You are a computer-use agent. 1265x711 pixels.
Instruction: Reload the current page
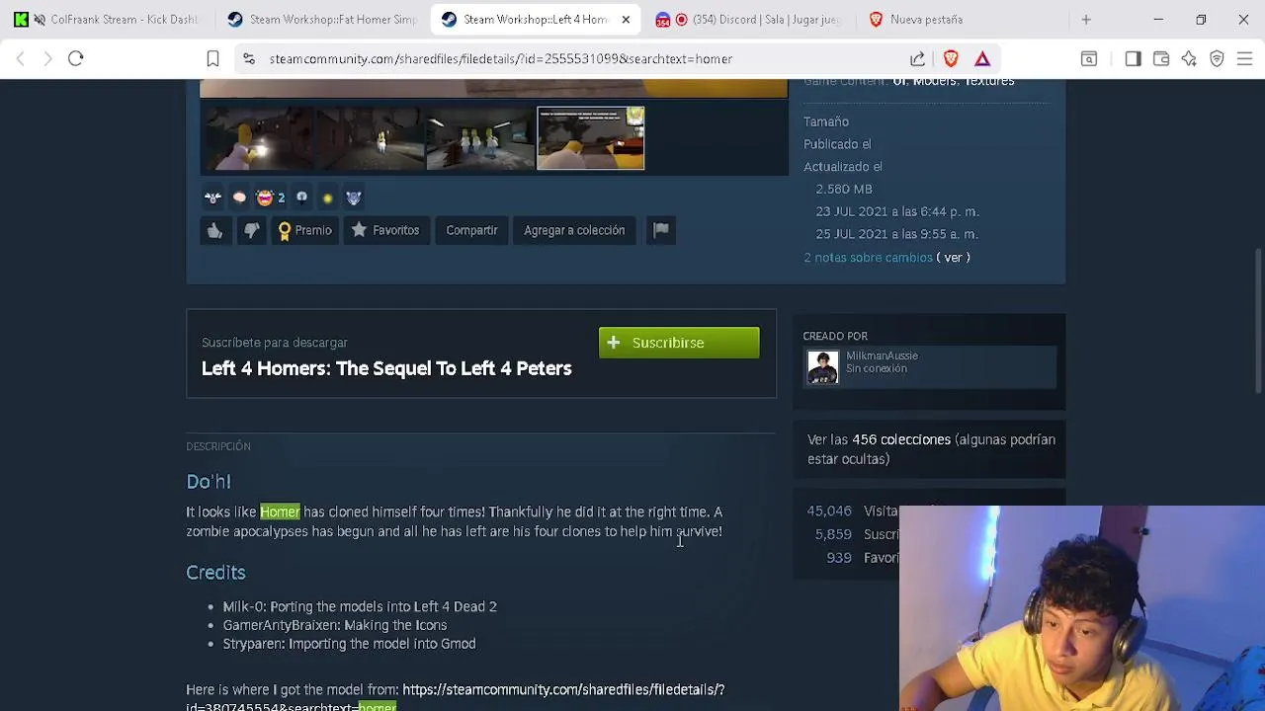(x=76, y=59)
